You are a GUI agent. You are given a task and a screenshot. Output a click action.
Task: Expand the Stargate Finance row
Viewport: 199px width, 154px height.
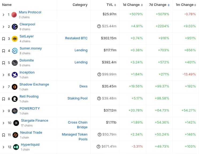(3, 123)
